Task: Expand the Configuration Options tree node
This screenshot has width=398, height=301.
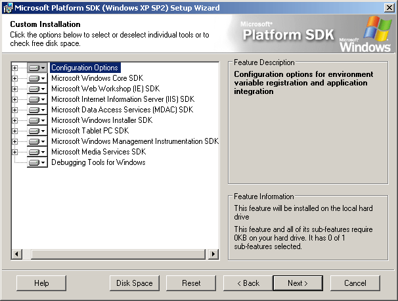Action: point(14,68)
